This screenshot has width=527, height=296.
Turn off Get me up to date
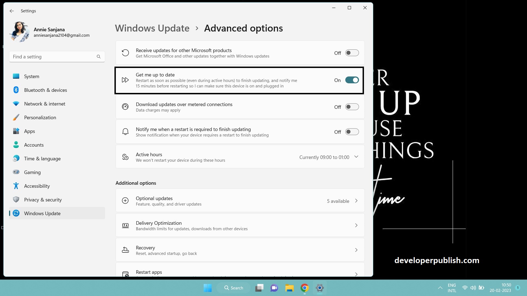[x=352, y=80]
